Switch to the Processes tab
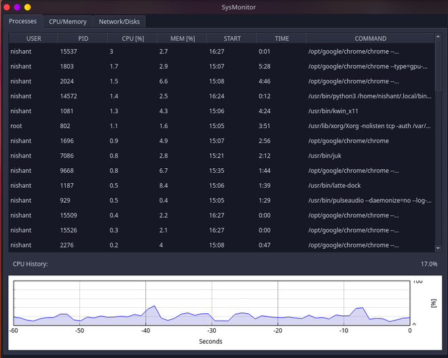Image resolution: width=448 pixels, height=358 pixels. coord(23,22)
